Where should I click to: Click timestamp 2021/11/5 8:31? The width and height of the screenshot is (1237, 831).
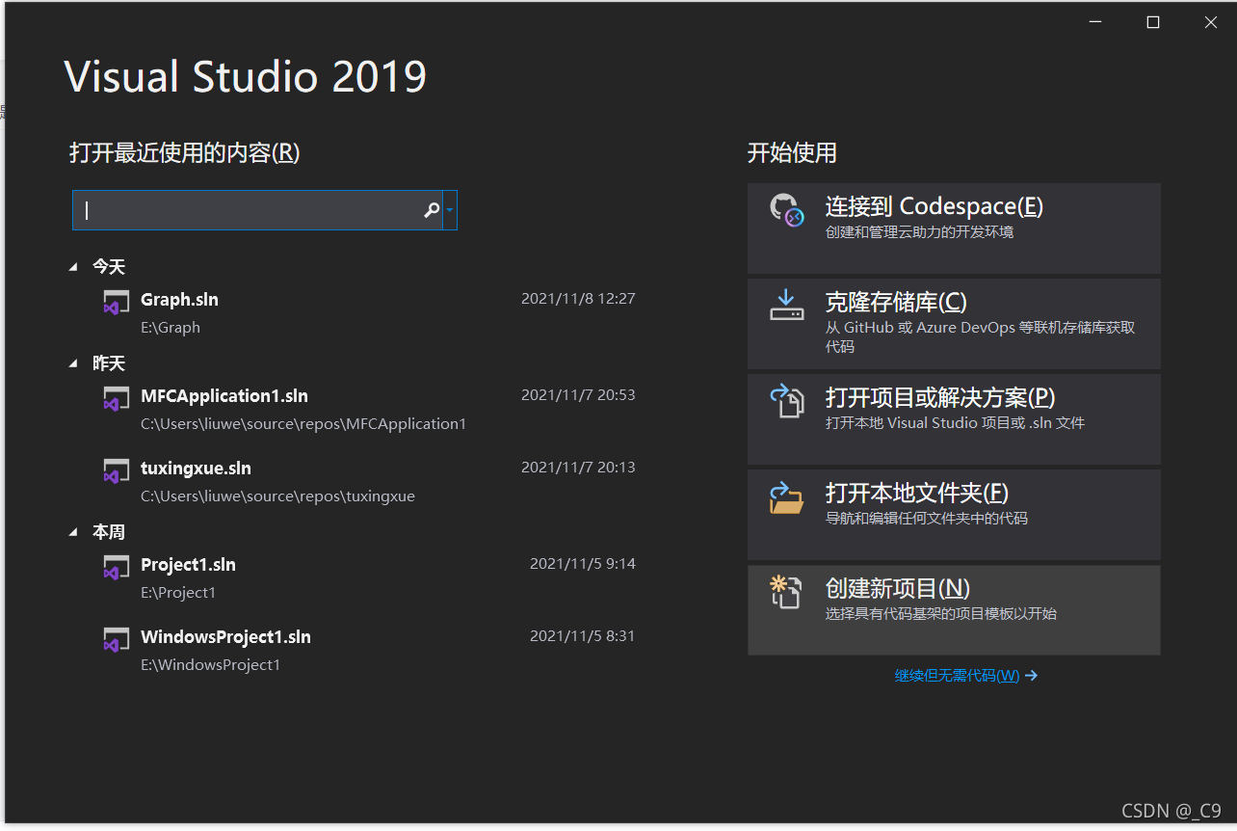tap(583, 636)
